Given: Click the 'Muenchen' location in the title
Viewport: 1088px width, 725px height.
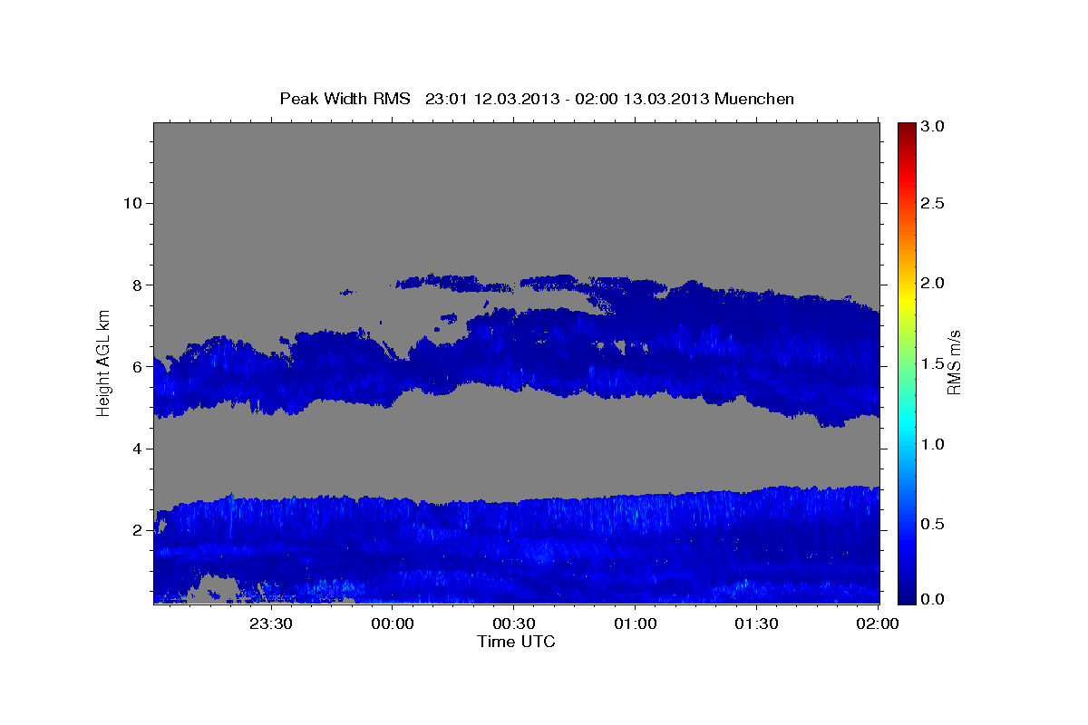Looking at the screenshot, I should click(x=754, y=99).
